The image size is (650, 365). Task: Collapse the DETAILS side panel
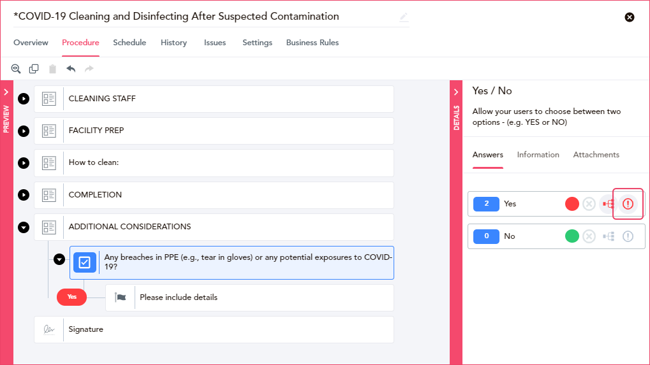(456, 92)
